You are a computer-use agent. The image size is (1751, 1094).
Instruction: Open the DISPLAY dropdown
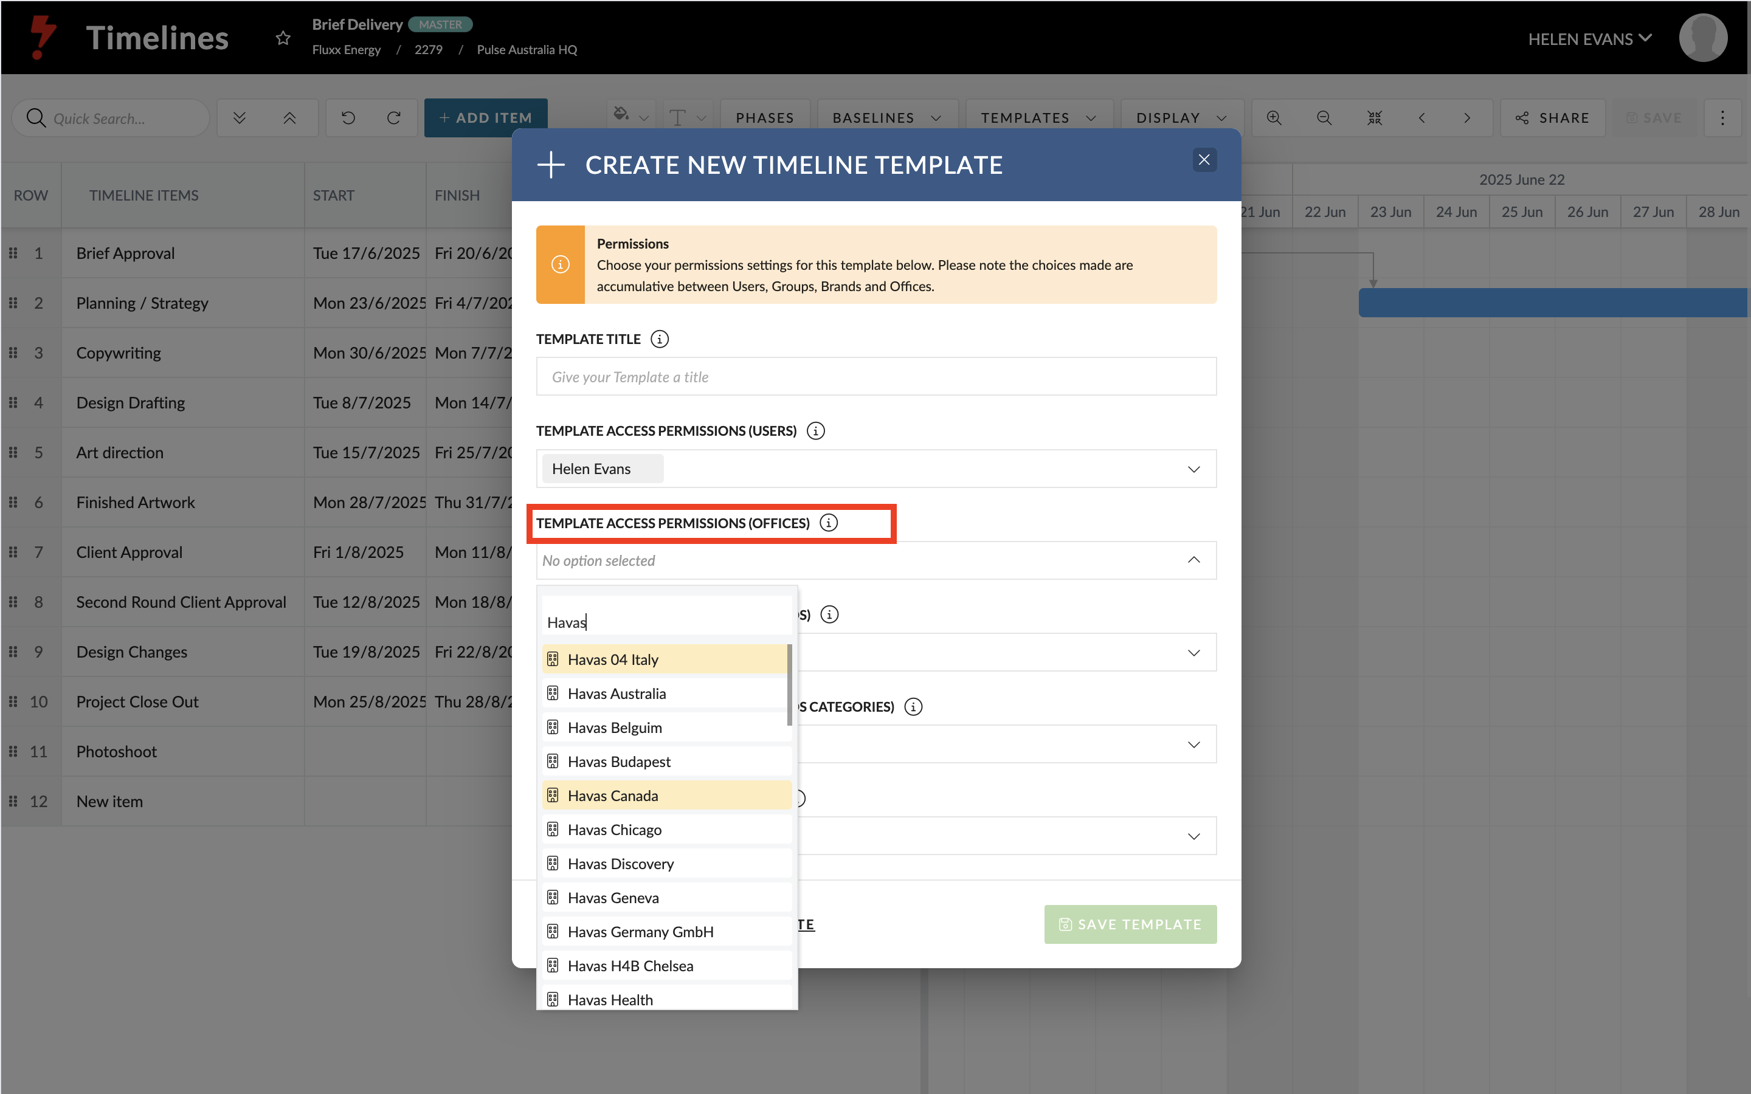[x=1181, y=117]
